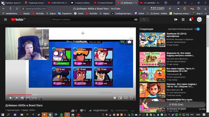Reload the page
209x117 pixels.
click(x=17, y=9)
